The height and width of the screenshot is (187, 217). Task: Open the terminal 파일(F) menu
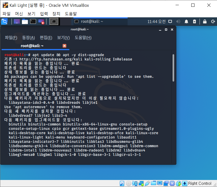pyautogui.click(x=11, y=38)
